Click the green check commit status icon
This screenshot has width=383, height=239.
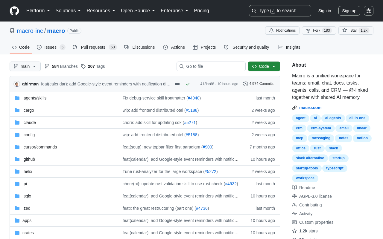click(188, 84)
